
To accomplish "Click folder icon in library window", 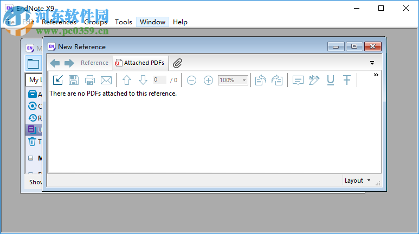I will click(x=34, y=64).
